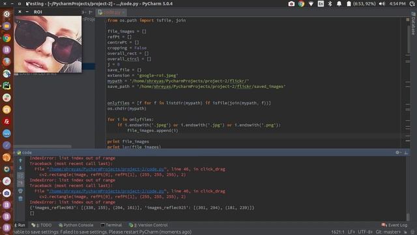This screenshot has width=417, height=235.
Task: Open the Event Log
Action: coord(394,225)
